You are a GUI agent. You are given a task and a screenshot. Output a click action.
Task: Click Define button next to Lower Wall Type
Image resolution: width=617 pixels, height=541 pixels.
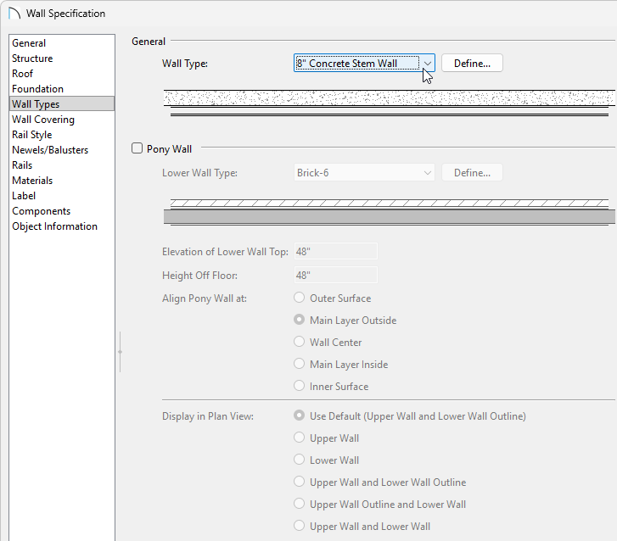click(472, 173)
